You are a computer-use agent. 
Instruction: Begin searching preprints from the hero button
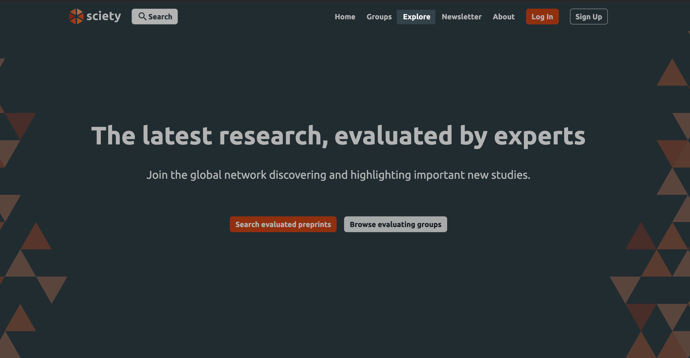tap(283, 224)
